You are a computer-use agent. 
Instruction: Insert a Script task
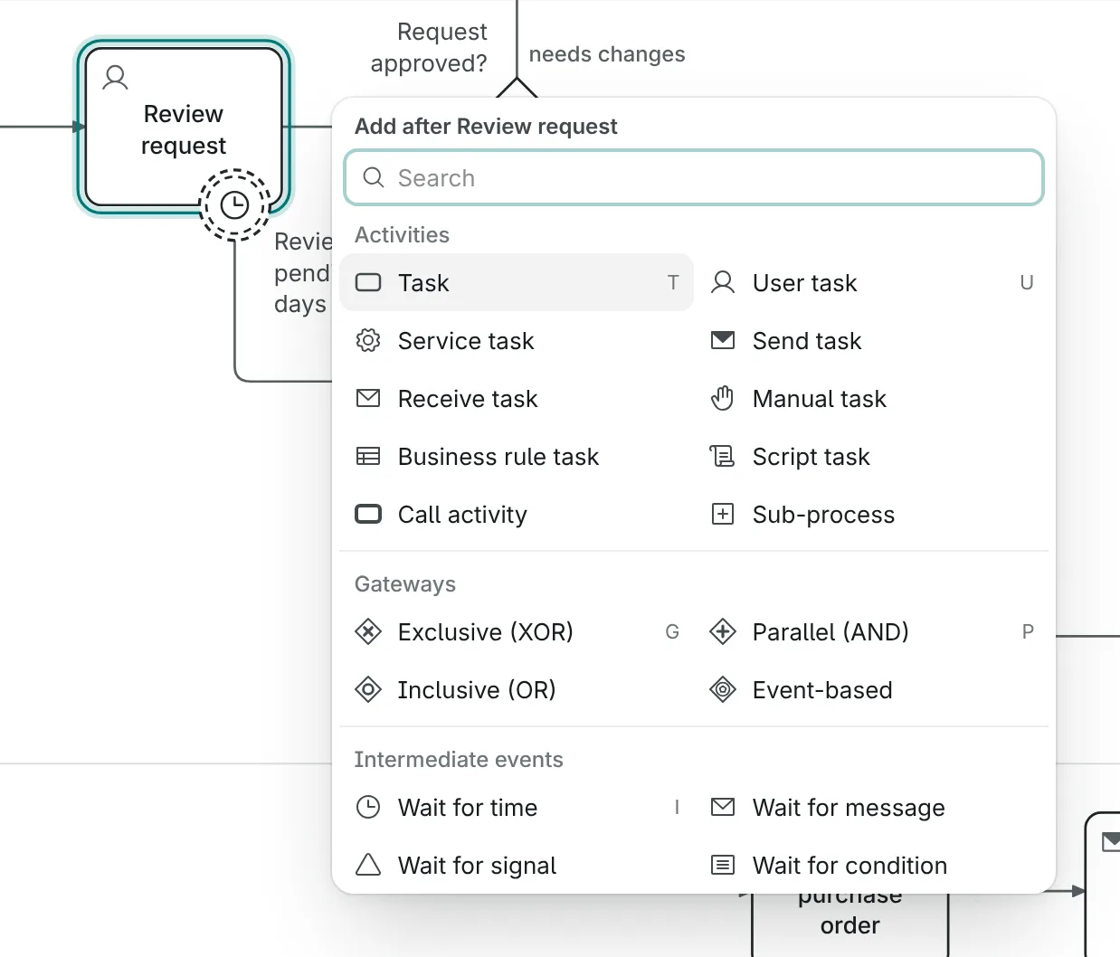(871, 456)
